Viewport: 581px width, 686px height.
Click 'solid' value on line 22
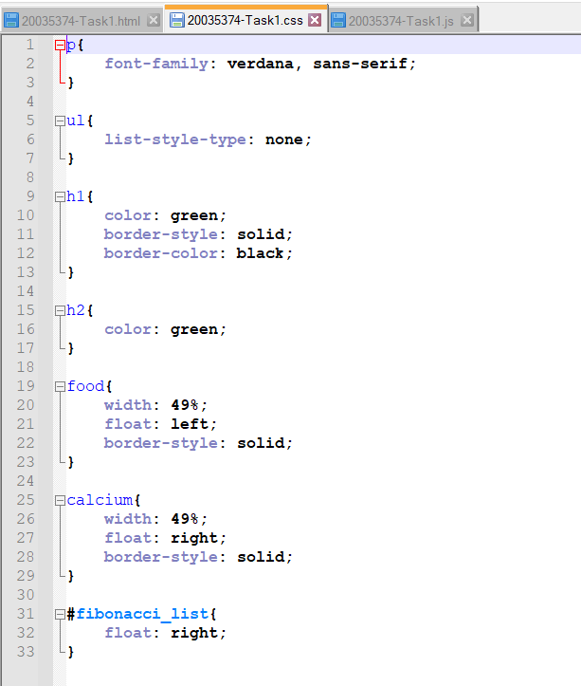point(261,443)
